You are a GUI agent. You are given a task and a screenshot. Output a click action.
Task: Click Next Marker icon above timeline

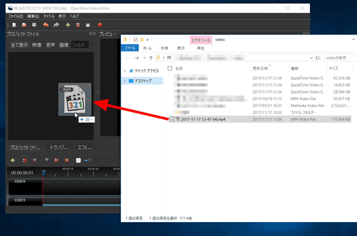tap(66, 160)
